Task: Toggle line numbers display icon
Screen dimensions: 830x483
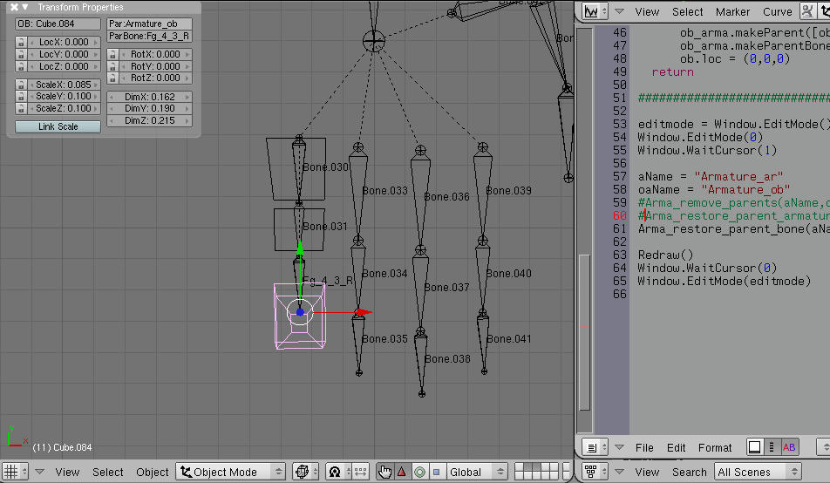Action: click(x=772, y=447)
